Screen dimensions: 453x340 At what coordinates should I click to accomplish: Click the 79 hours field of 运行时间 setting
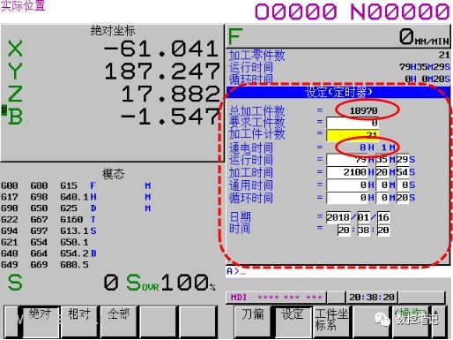click(x=347, y=160)
